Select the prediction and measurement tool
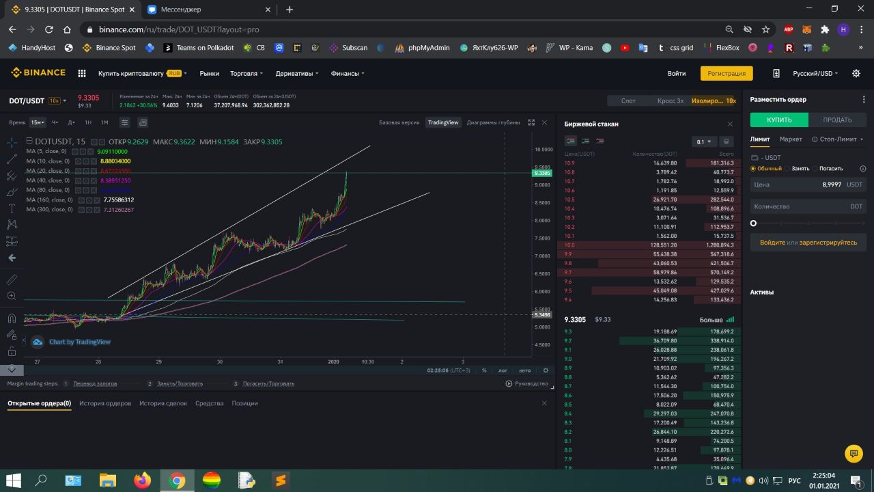Screen dimensions: 874x492 point(12,241)
